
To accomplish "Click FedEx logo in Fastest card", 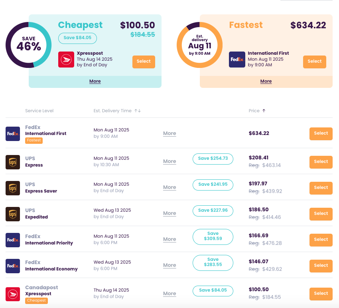I will click(237, 60).
